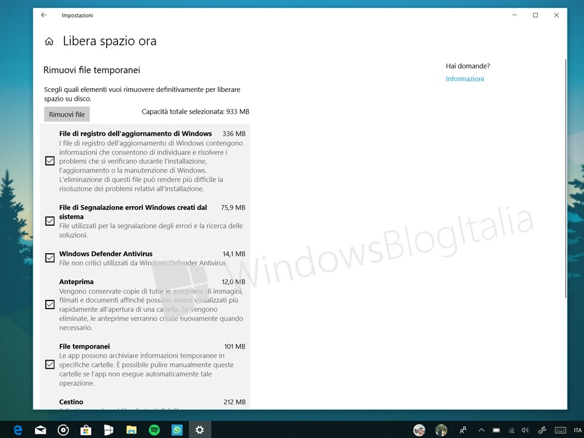Viewport: 584px width, 438px height.
Task: Click 'Rimuovi file temporanei' heading
Action: point(92,70)
